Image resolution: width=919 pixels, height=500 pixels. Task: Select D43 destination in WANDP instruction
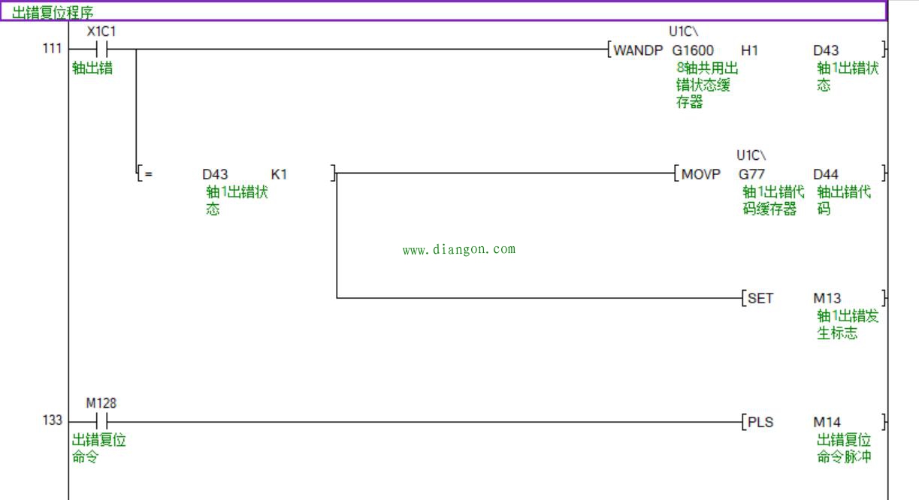[826, 50]
